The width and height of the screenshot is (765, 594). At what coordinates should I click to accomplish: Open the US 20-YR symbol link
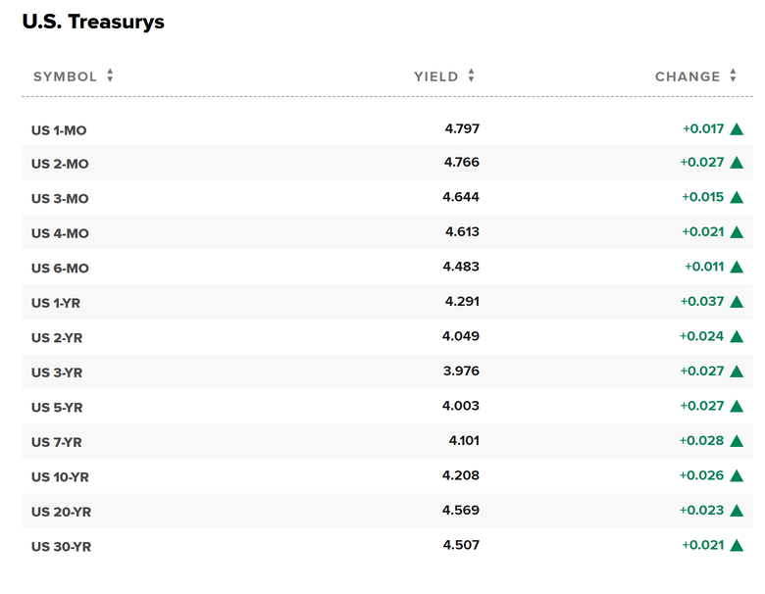[x=61, y=512]
